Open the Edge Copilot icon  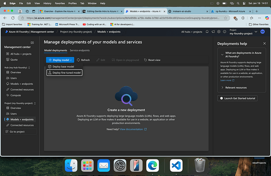tap(267, 18)
